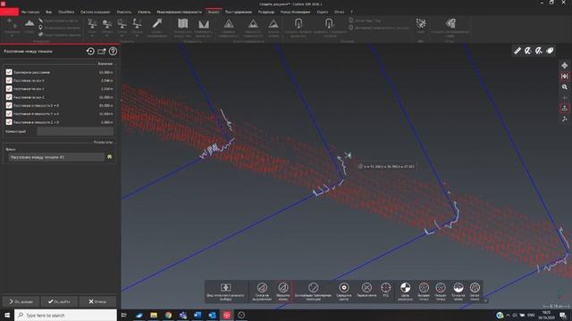Select the vertex/end snapping mode
Screen dimensions: 572x321
point(283,291)
